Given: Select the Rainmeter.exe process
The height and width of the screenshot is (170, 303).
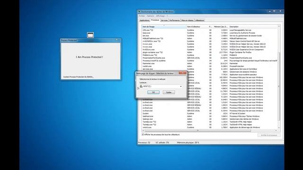Looking at the screenshot, I should coord(210,63).
